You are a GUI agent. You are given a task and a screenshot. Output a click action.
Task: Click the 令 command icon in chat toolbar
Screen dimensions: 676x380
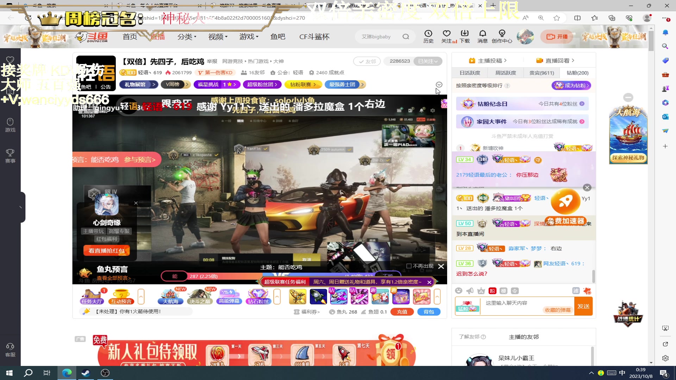point(515,291)
